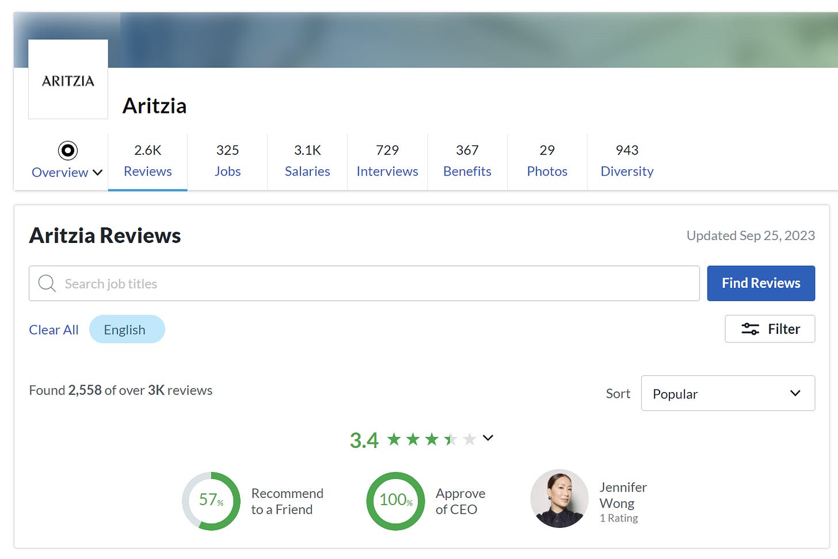Image resolution: width=838 pixels, height=559 pixels.
Task: Open the Overview tab
Action: coord(67,161)
